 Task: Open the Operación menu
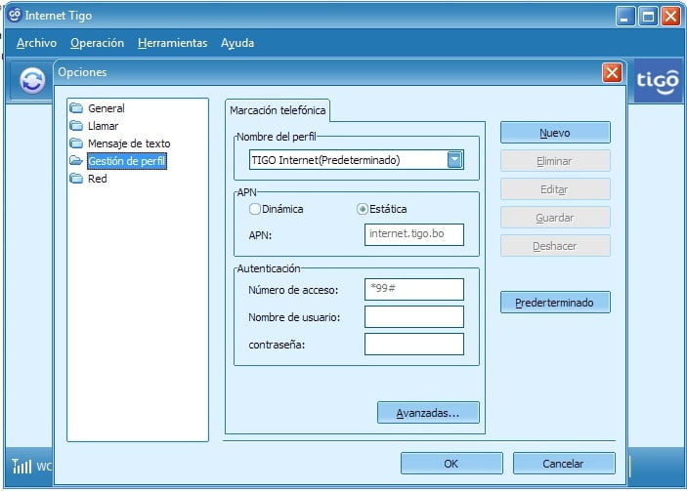(x=98, y=43)
